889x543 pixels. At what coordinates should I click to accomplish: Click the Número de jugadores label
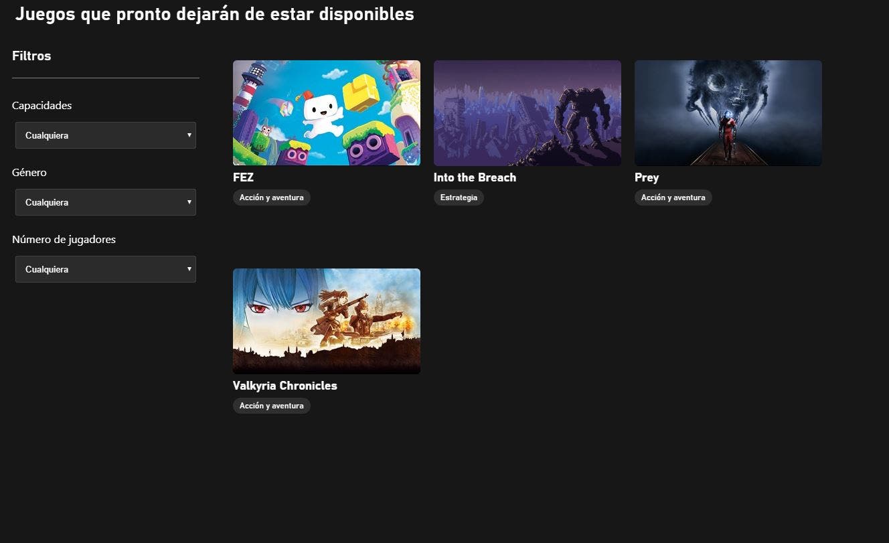point(64,239)
